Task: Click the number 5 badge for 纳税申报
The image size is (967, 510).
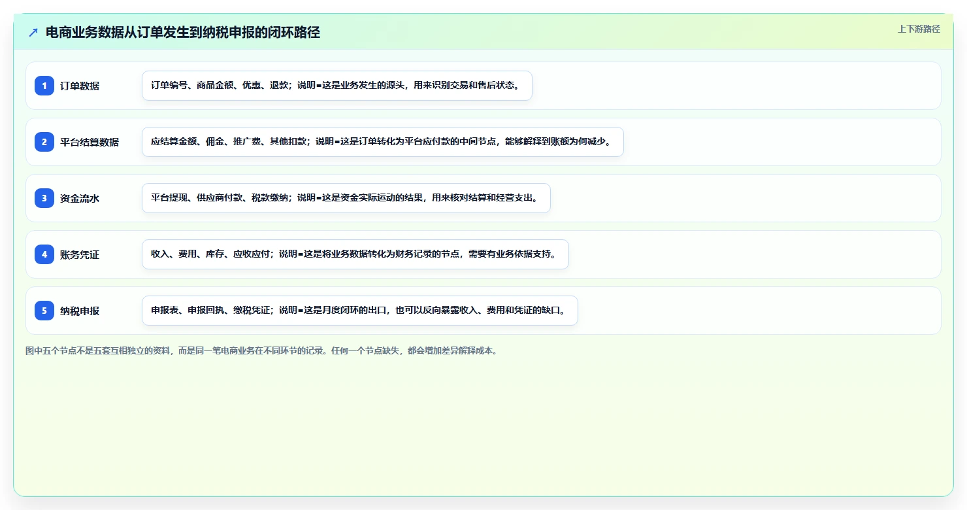Action: 44,311
